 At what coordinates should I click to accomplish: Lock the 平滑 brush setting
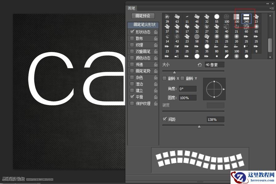point(156,97)
